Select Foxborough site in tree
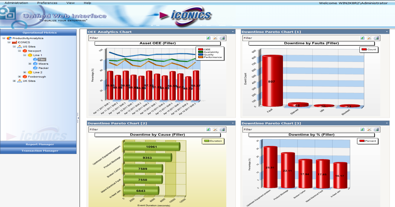This screenshot has height=207, width=395. pyautogui.click(x=37, y=77)
